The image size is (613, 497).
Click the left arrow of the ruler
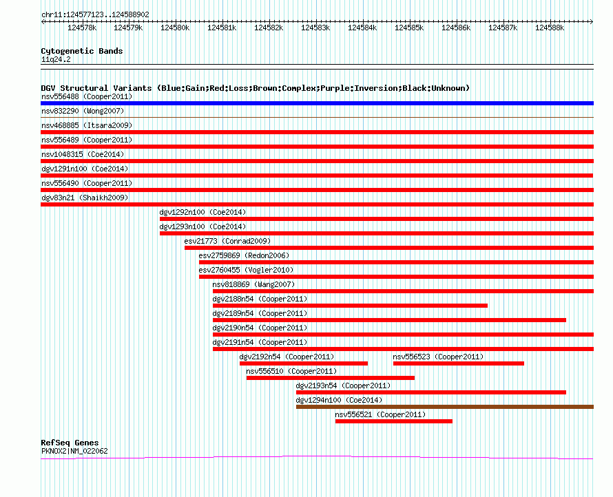click(x=43, y=22)
